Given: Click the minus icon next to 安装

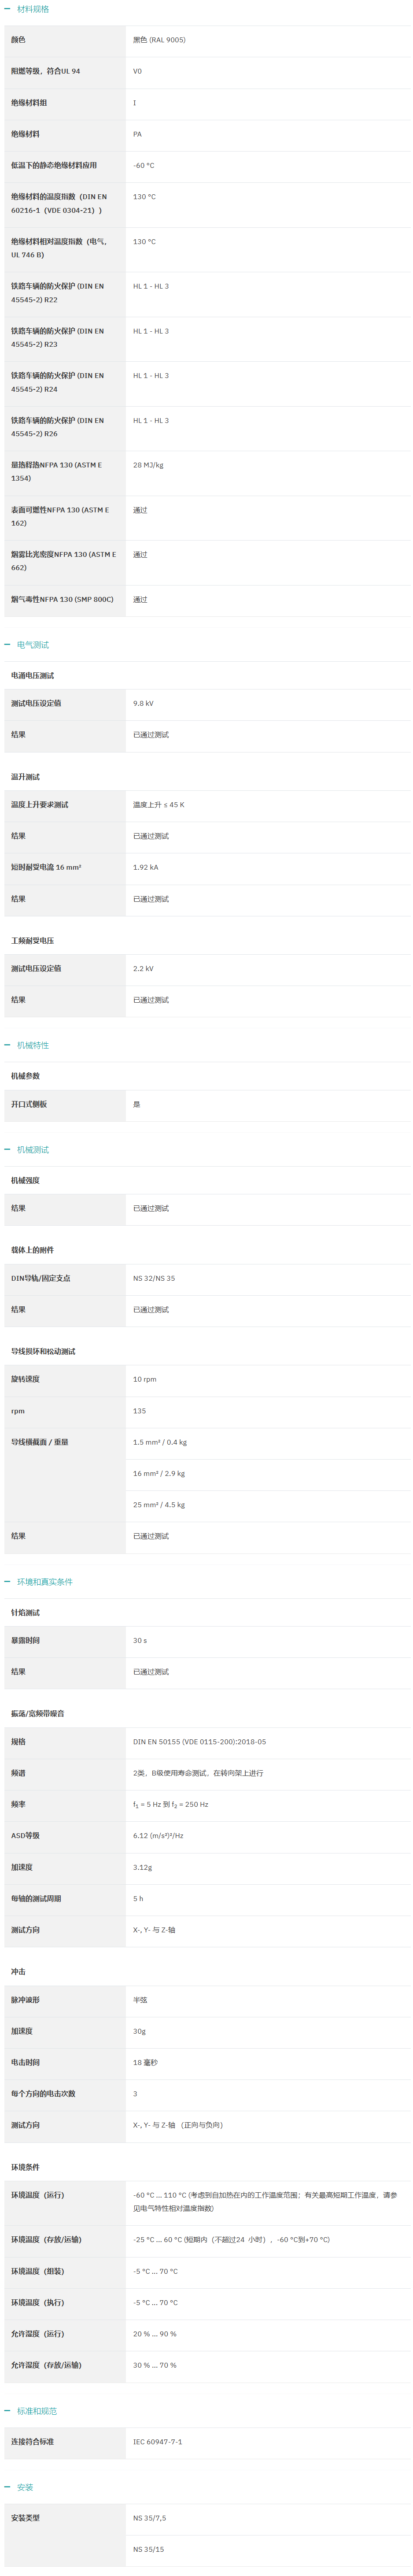Looking at the screenshot, I should [7, 2487].
